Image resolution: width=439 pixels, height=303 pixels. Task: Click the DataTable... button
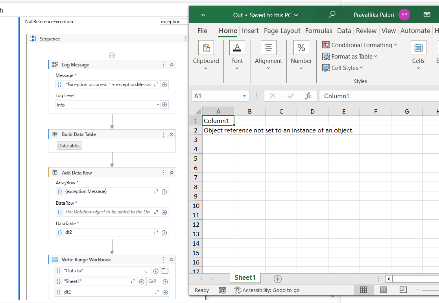(x=70, y=146)
